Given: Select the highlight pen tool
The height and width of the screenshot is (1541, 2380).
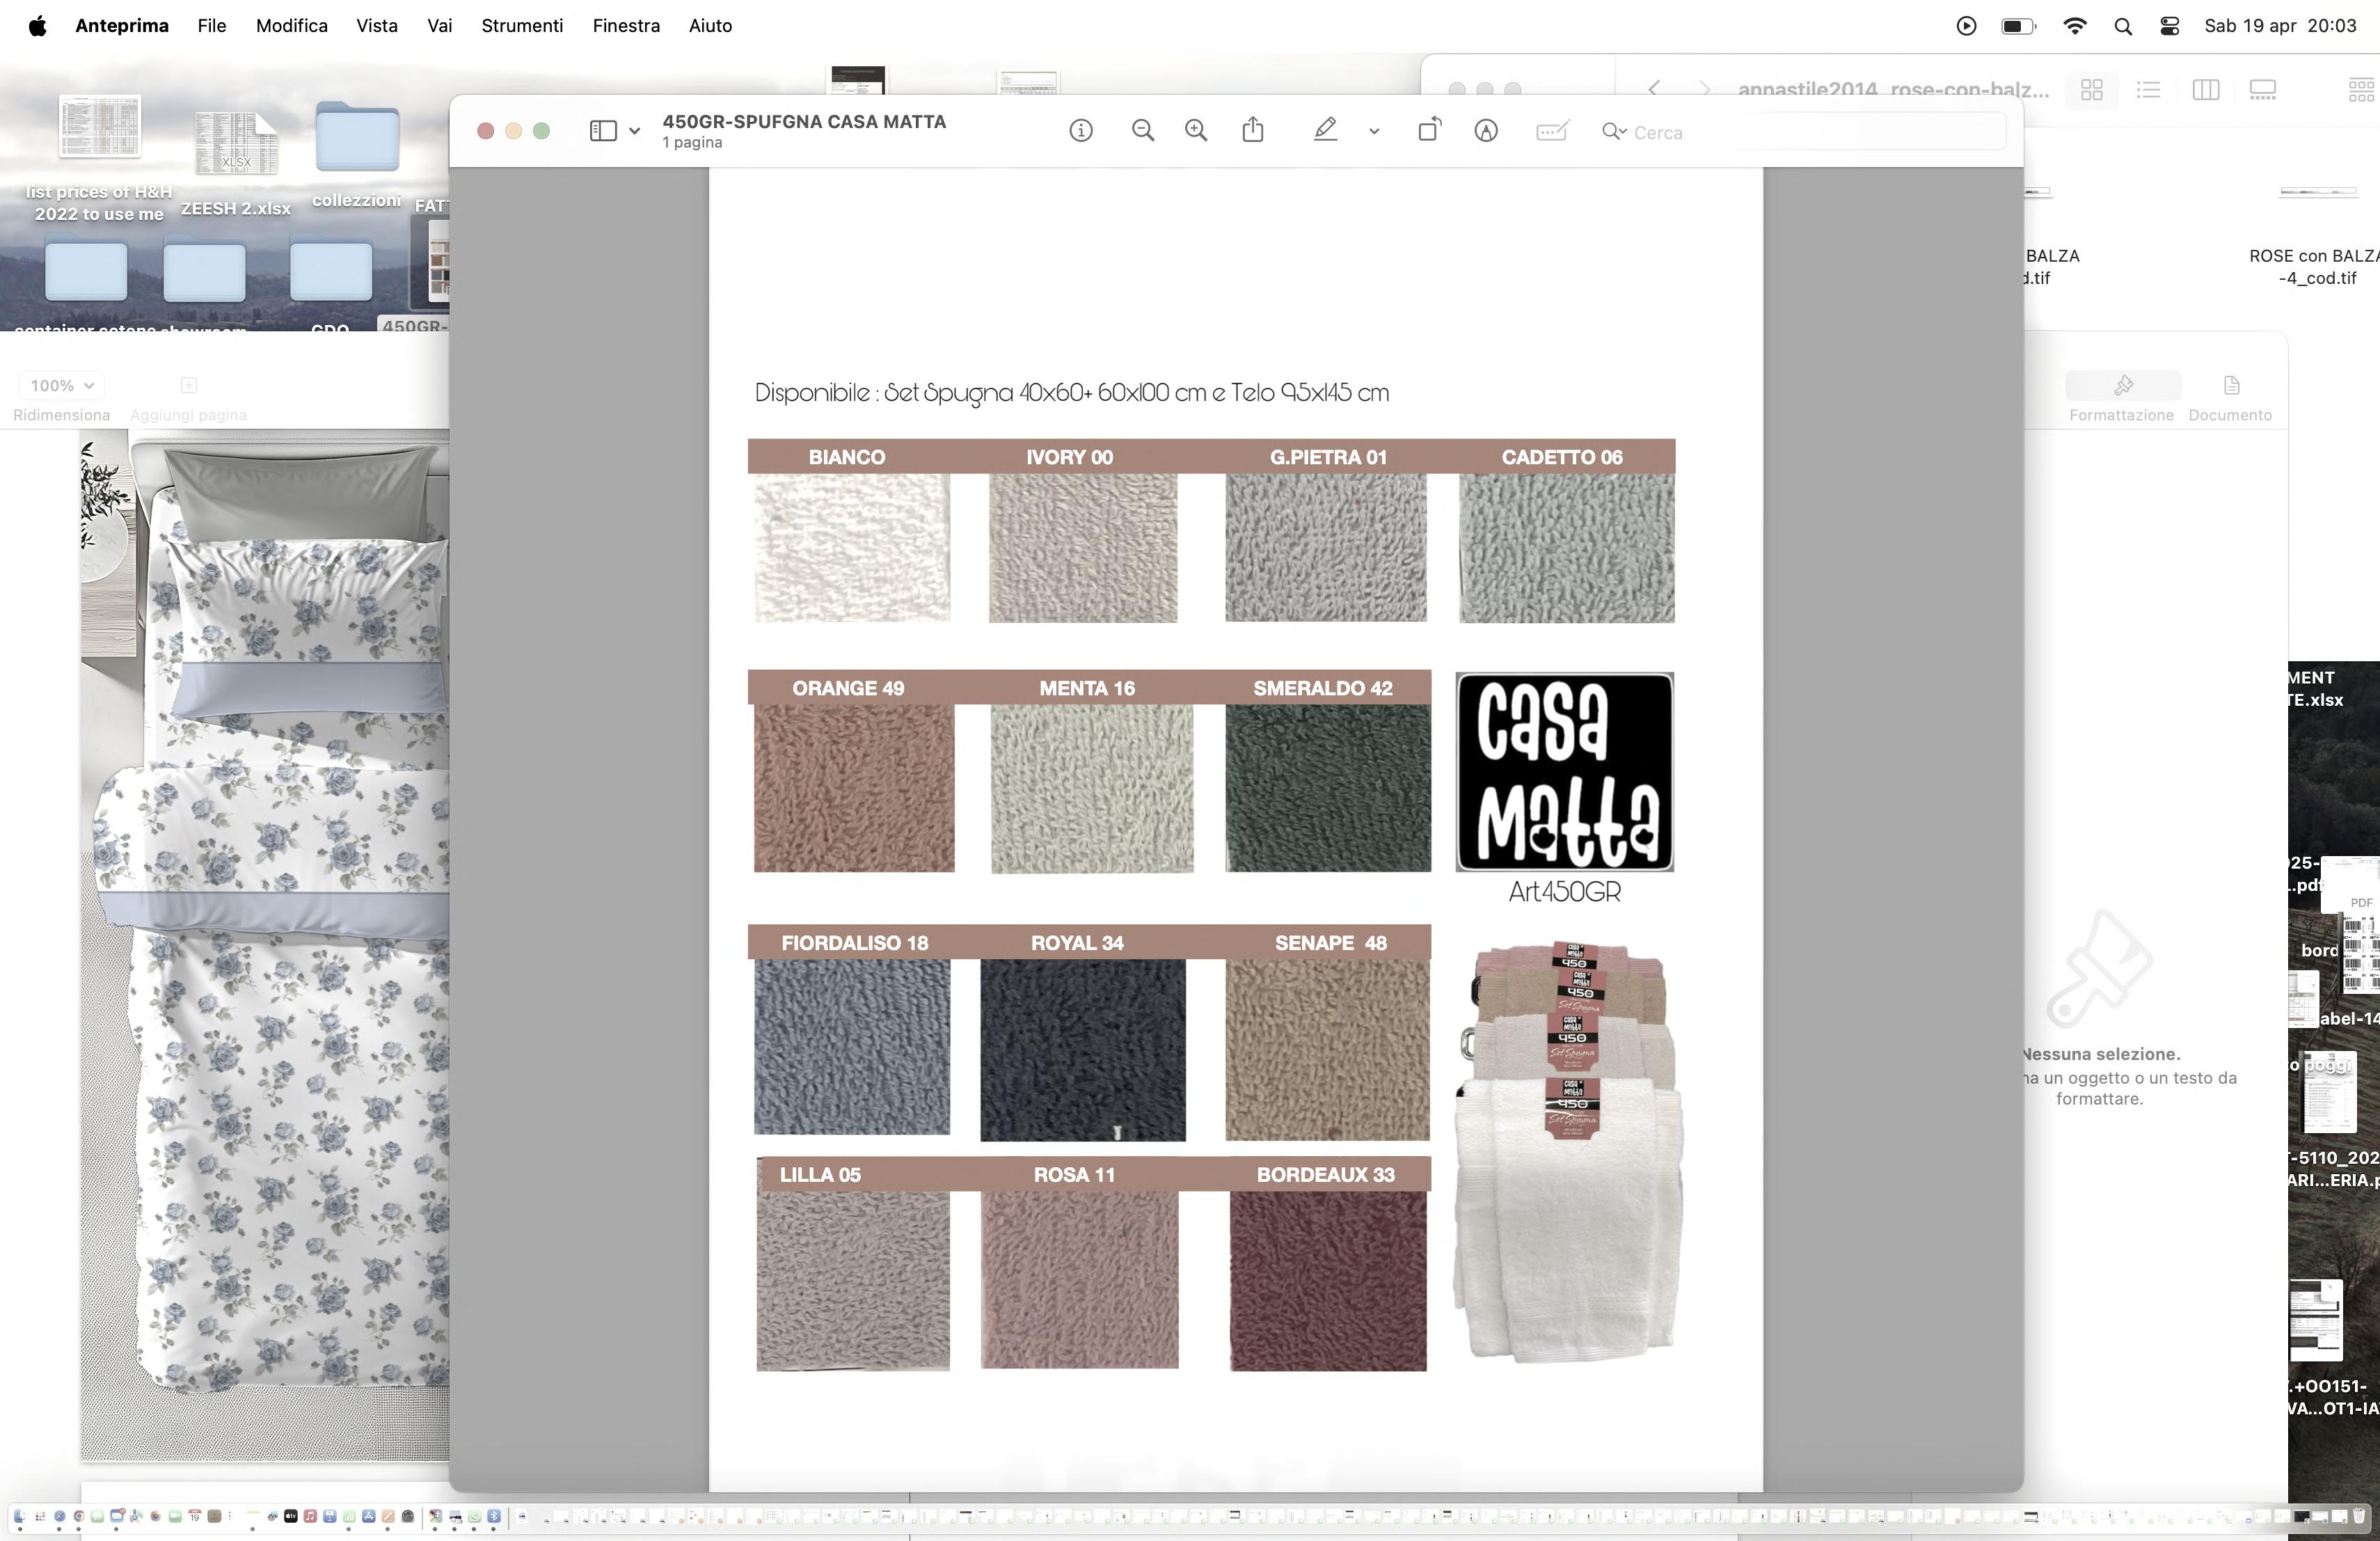Looking at the screenshot, I should click(x=1325, y=131).
